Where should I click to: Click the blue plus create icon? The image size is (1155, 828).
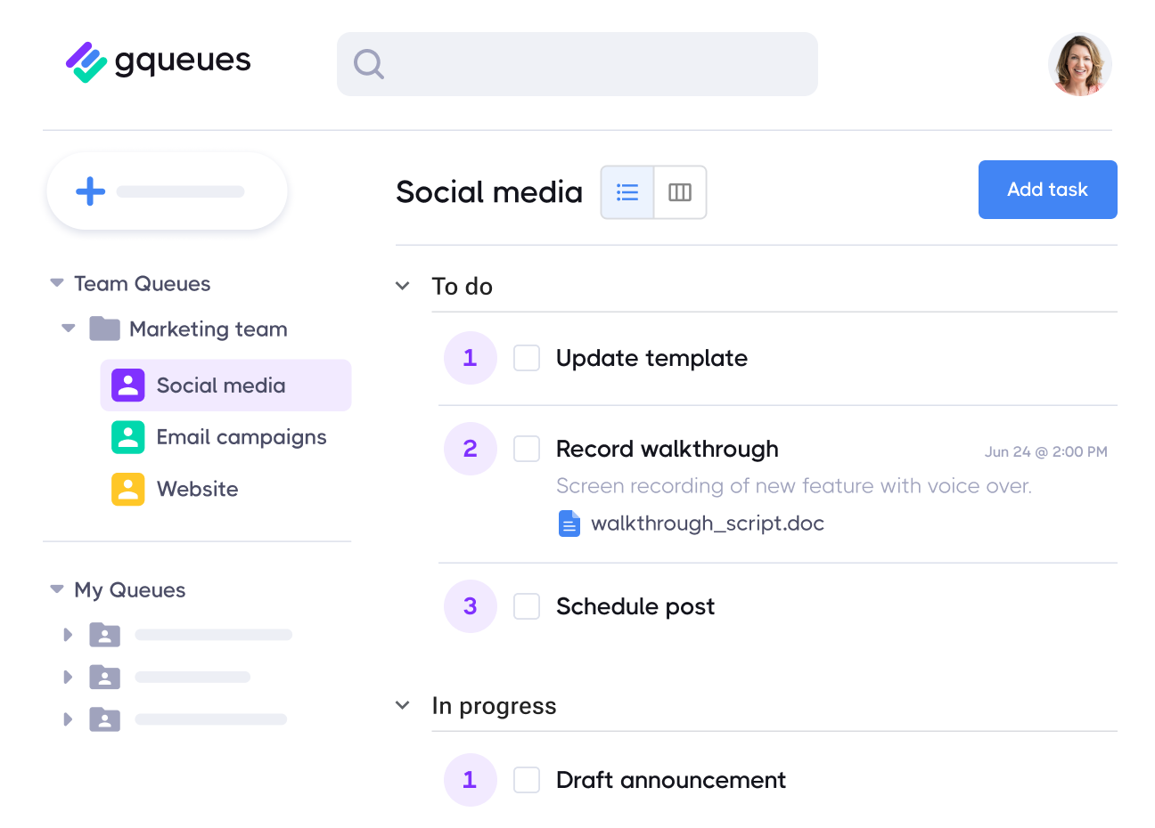[90, 191]
